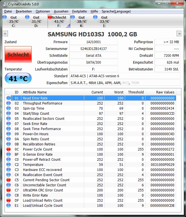Click the Puffergrösse value >= 32 MB
Screen dimensions: 186x217
click(167, 42)
